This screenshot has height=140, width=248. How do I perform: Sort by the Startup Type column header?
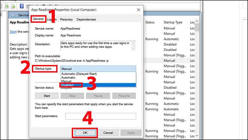pos(173,22)
